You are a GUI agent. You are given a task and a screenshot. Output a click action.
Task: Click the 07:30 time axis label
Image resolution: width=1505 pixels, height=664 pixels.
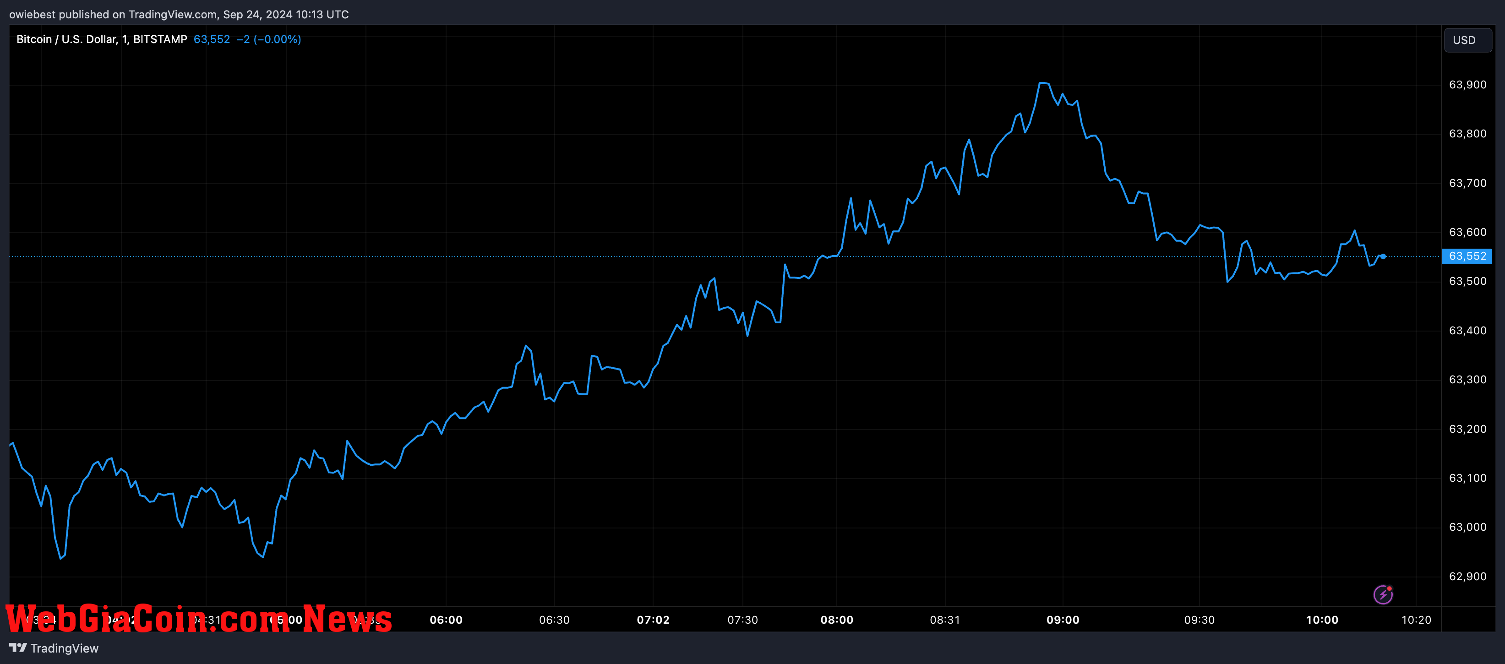pos(742,620)
